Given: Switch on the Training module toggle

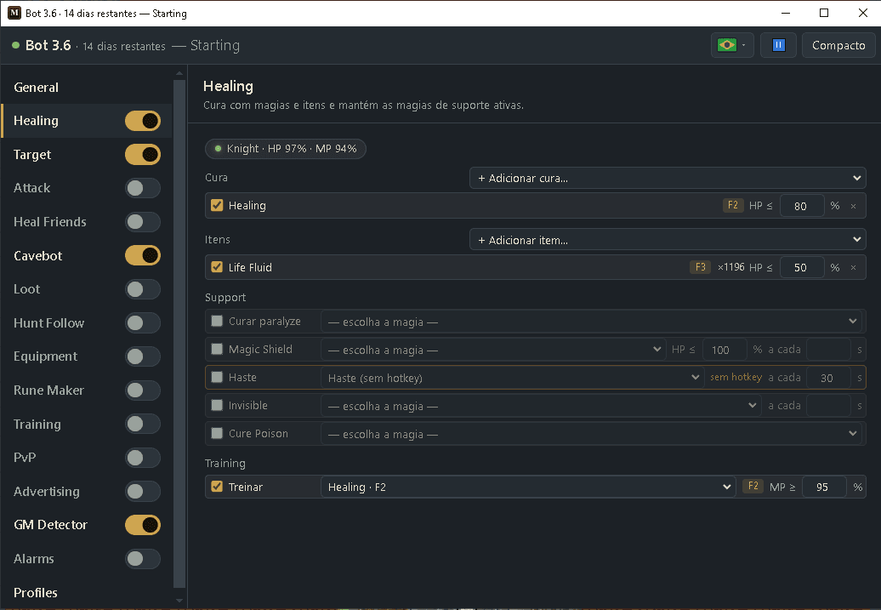Looking at the screenshot, I should [x=143, y=424].
